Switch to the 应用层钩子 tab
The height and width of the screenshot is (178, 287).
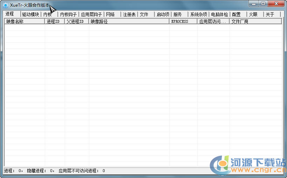point(91,14)
